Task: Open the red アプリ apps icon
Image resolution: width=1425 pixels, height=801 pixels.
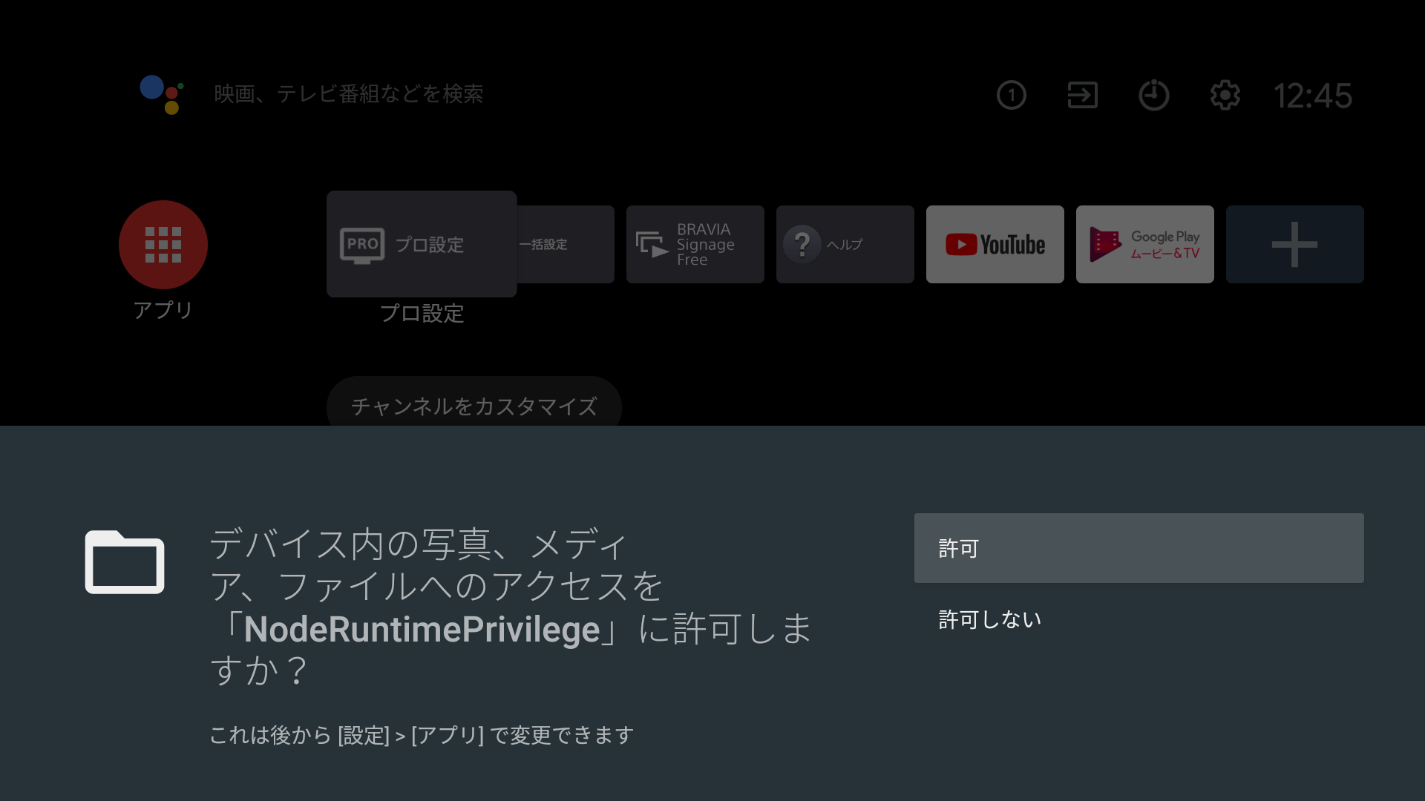Action: [x=163, y=244]
